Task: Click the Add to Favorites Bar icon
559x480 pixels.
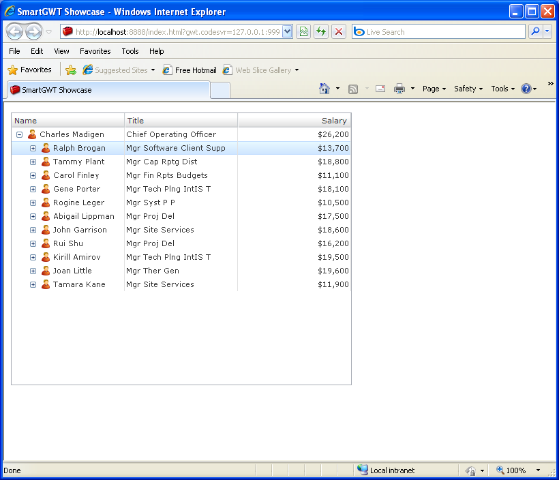Action: pyautogui.click(x=71, y=70)
